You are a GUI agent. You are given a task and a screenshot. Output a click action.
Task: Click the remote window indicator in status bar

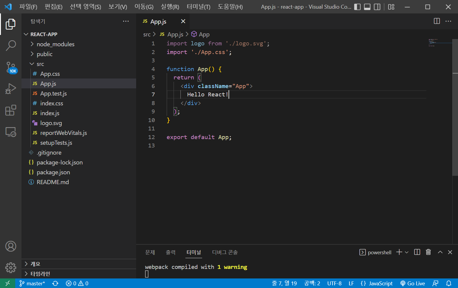[8, 283]
